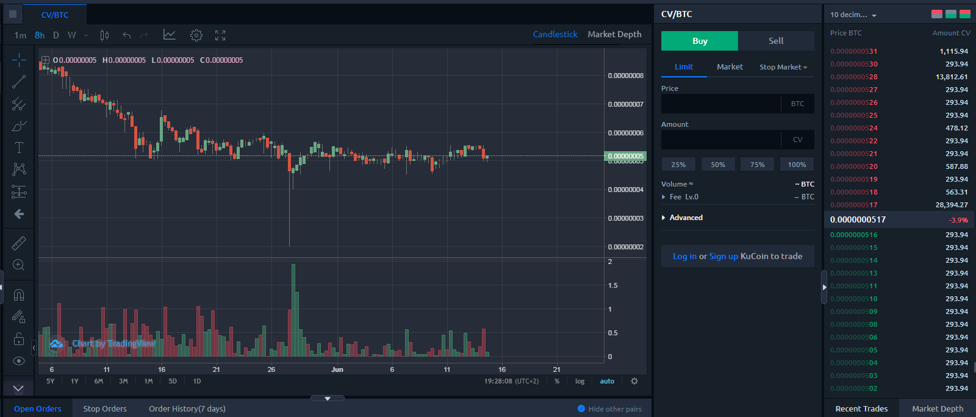
Task: Toggle Hide other pairs checkbox
Action: 581,408
